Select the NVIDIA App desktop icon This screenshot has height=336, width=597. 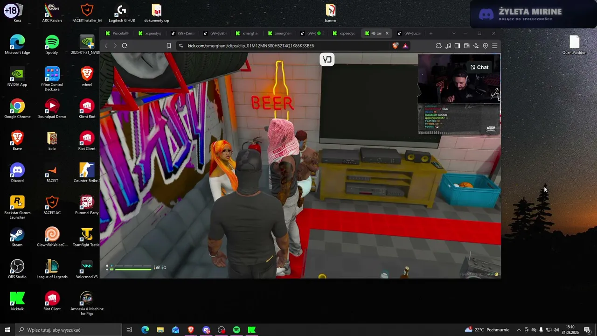(x=17, y=77)
